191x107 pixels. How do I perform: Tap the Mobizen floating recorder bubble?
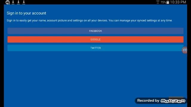(x=185, y=50)
